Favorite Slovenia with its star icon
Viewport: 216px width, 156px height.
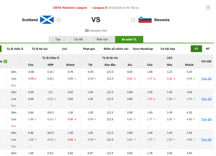133,20
